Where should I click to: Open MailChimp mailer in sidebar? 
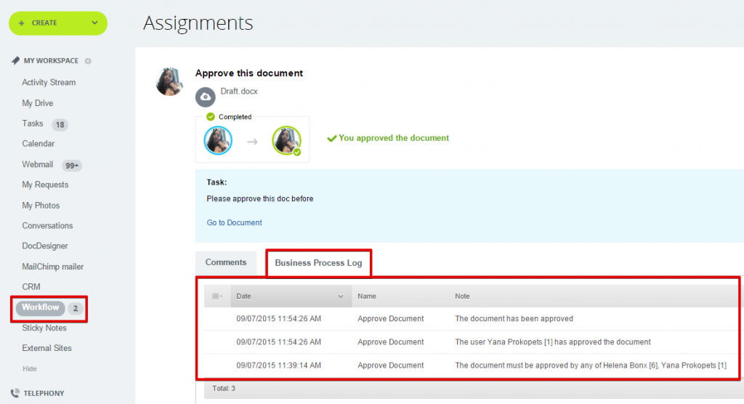[52, 267]
